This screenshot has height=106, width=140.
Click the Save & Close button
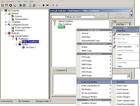coord(119,17)
